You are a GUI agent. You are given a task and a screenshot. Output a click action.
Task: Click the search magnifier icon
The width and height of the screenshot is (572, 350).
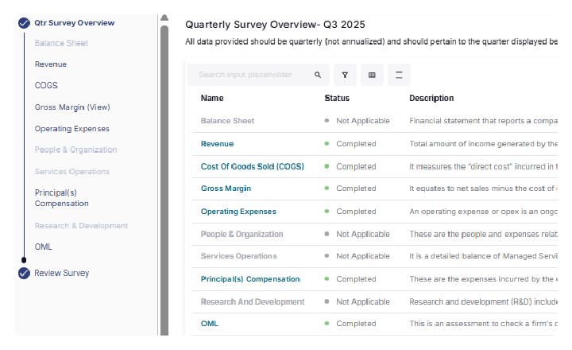(x=318, y=75)
